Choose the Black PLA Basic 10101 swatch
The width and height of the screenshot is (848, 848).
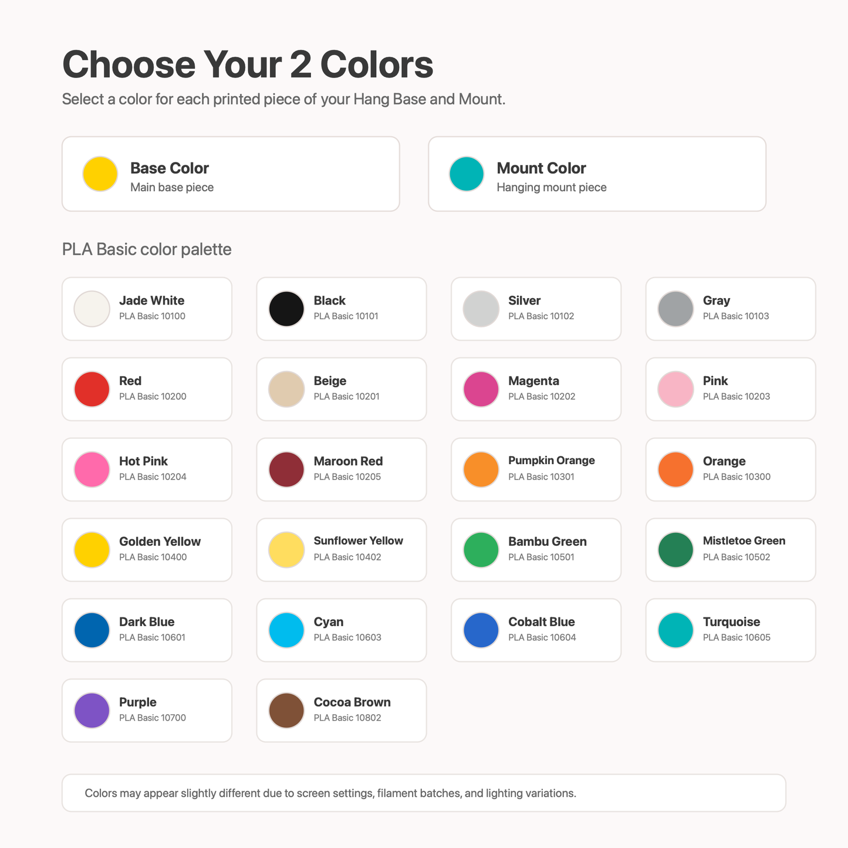pyautogui.click(x=342, y=309)
